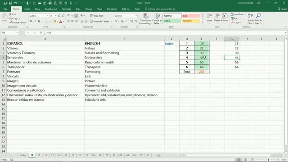The image size is (288, 162).
Task: Expand the Fill dropdown in Editing group
Action: point(238,18)
